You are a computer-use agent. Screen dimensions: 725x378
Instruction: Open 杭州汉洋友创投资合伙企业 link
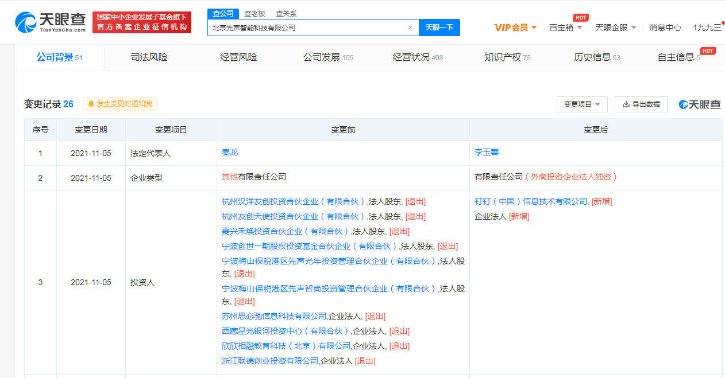[294, 201]
